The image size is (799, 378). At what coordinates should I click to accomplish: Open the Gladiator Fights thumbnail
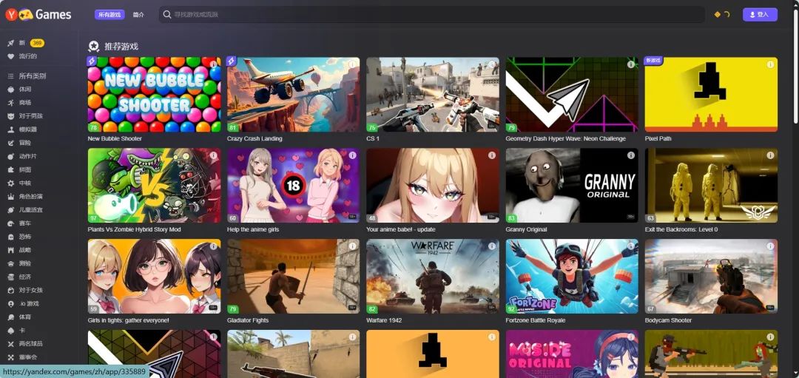click(293, 276)
